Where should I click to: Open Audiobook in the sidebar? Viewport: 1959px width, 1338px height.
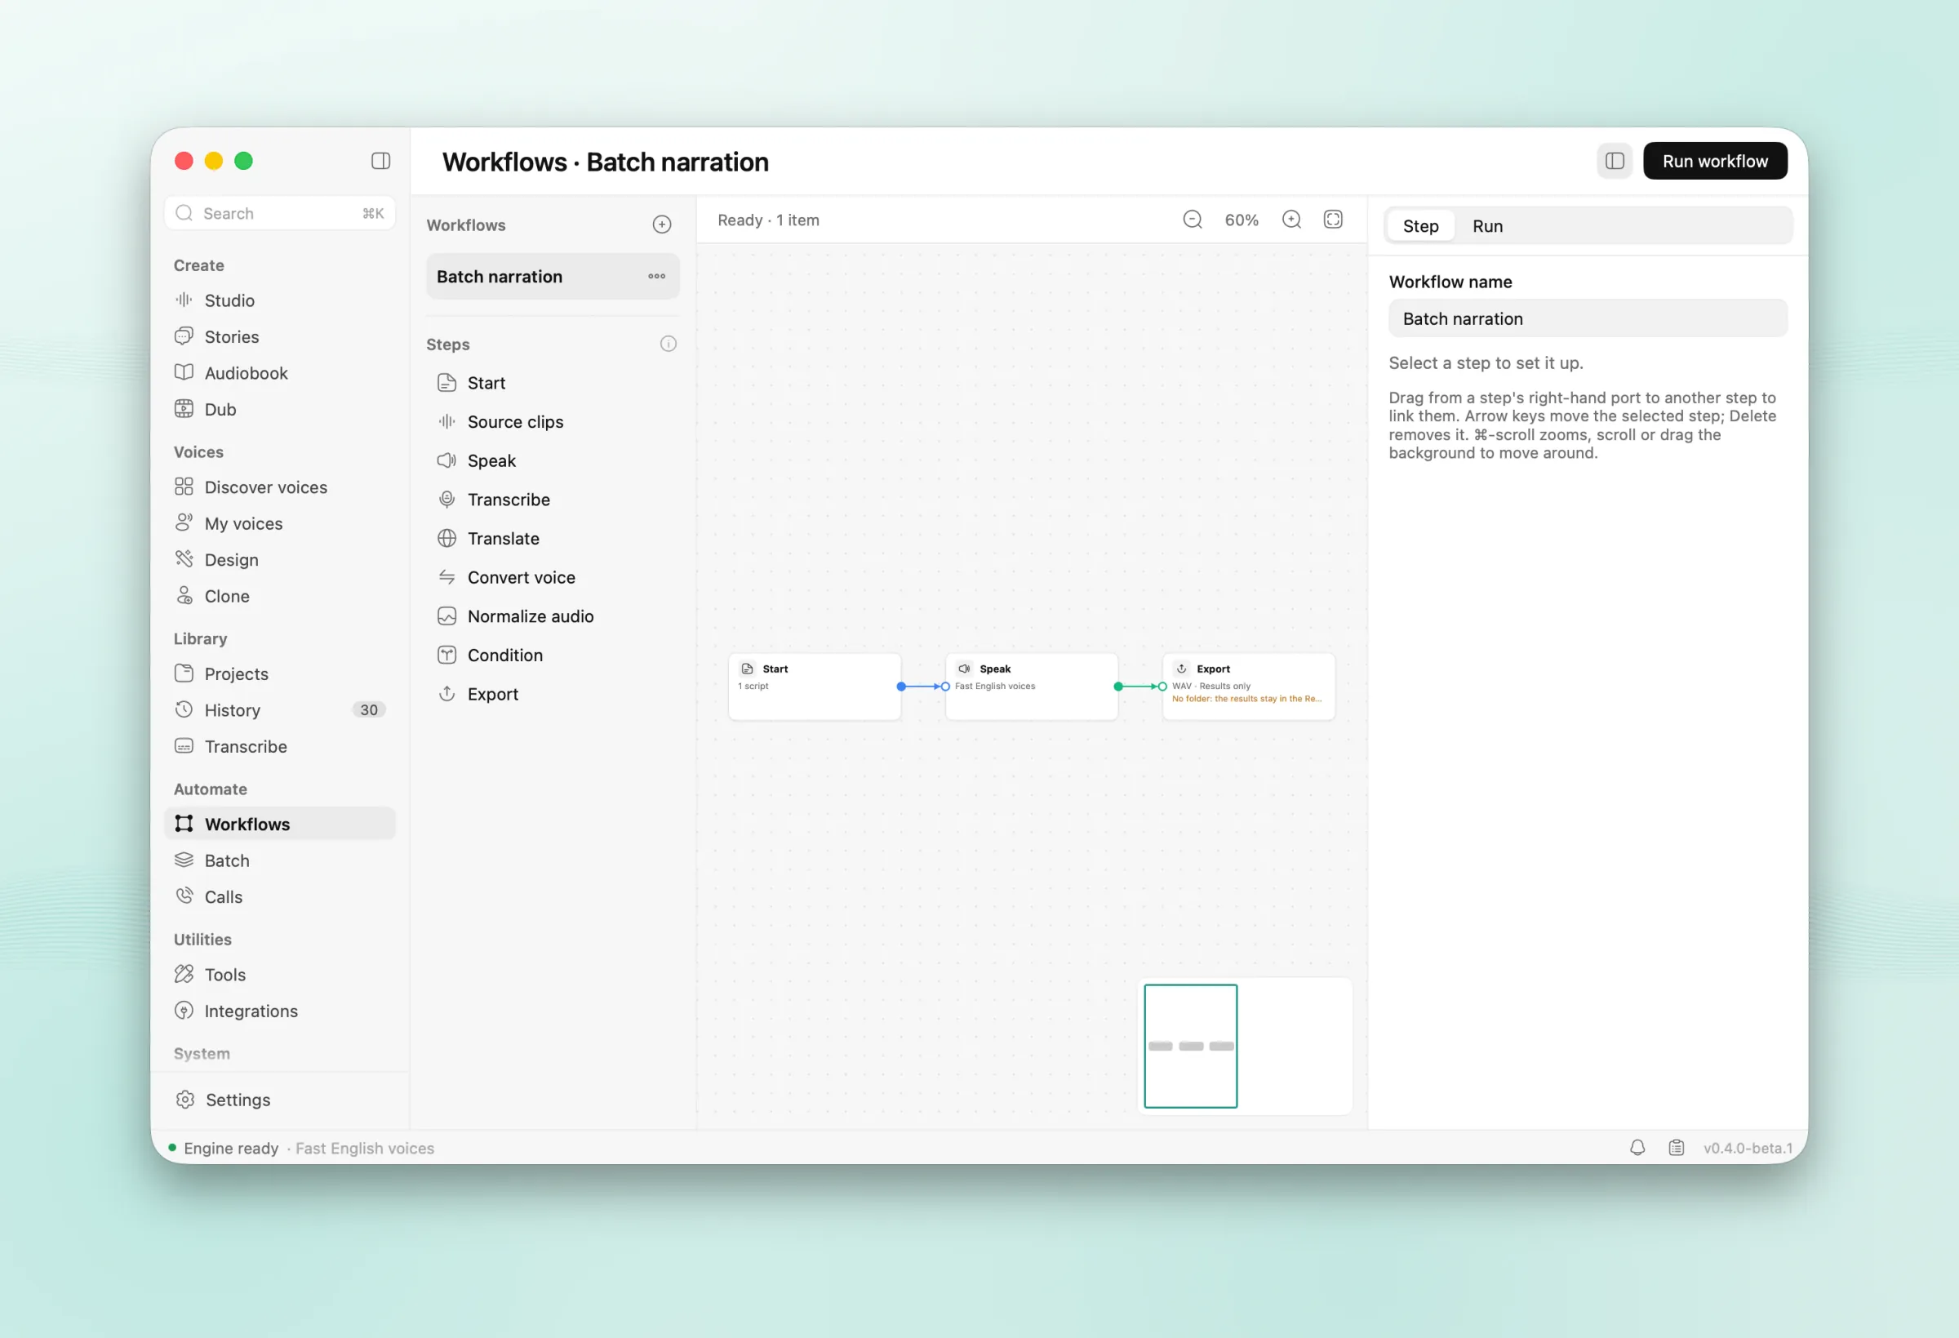[280, 372]
